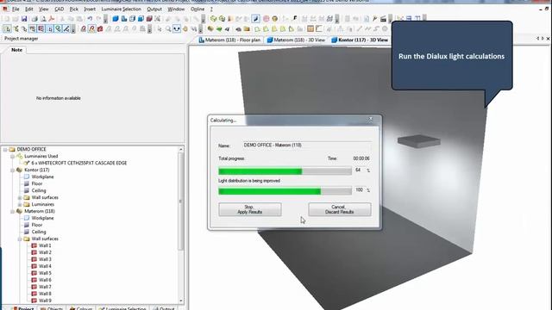Click the DIALux application icon beside File menu
This screenshot has height=310, width=552.
(x=5, y=9)
